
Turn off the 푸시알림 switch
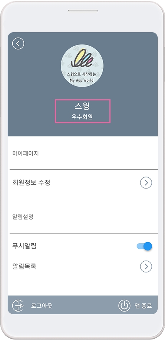(144, 246)
